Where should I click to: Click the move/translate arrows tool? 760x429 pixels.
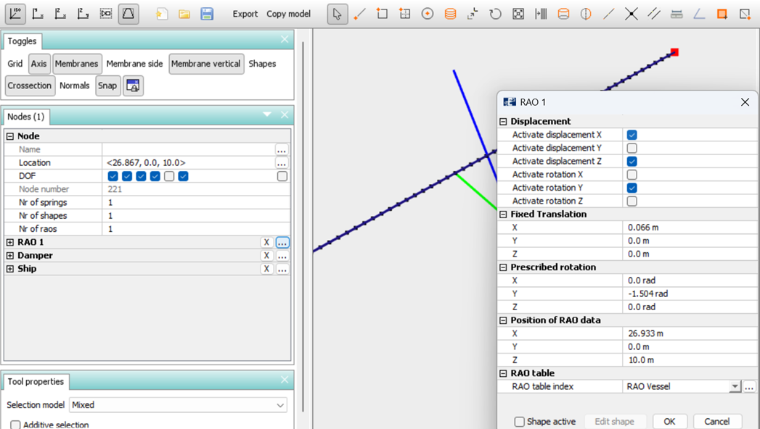[473, 14]
